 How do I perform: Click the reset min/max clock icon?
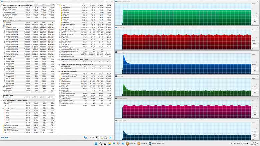(96, 137)
